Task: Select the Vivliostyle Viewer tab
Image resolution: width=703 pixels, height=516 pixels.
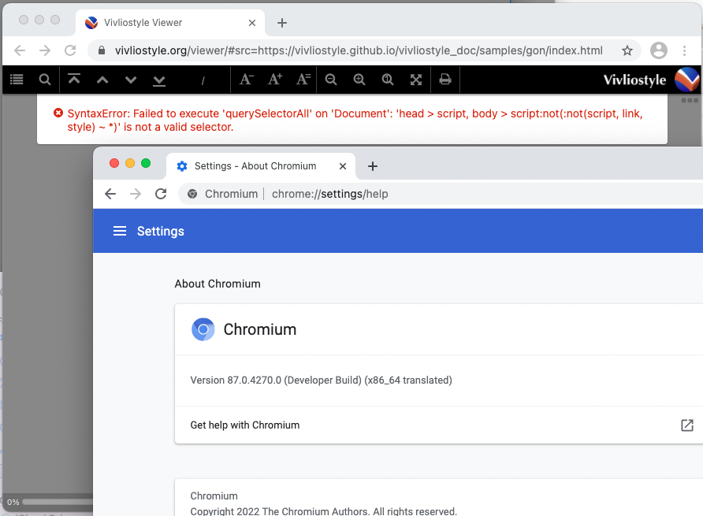Action: click(170, 22)
